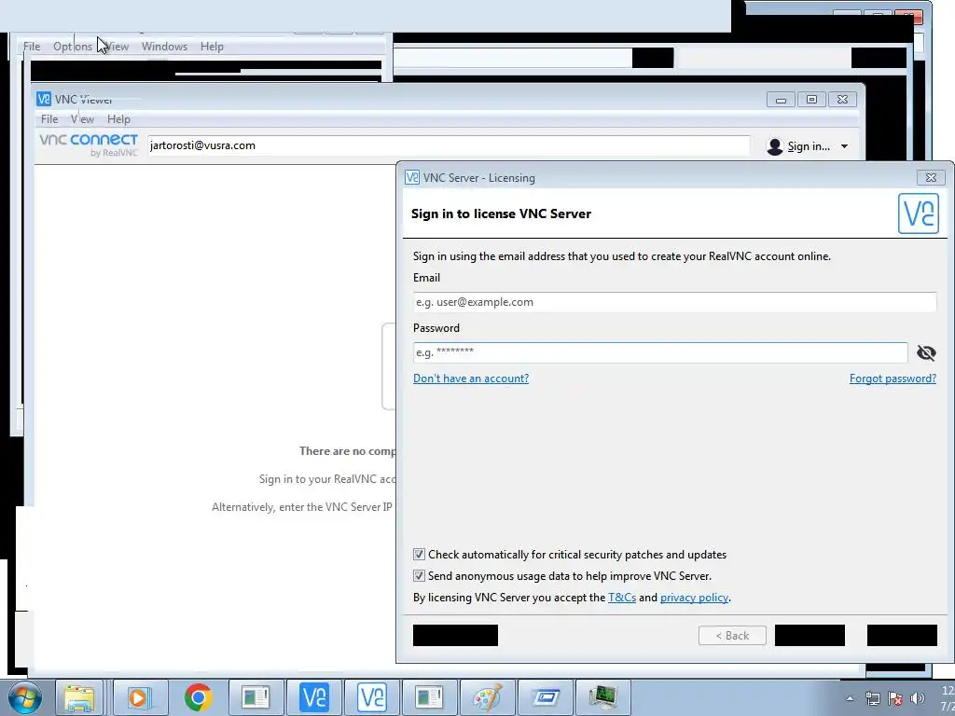The width and height of the screenshot is (955, 716).
Task: Uncheck automatic security patches and updates checkbox
Action: [419, 554]
